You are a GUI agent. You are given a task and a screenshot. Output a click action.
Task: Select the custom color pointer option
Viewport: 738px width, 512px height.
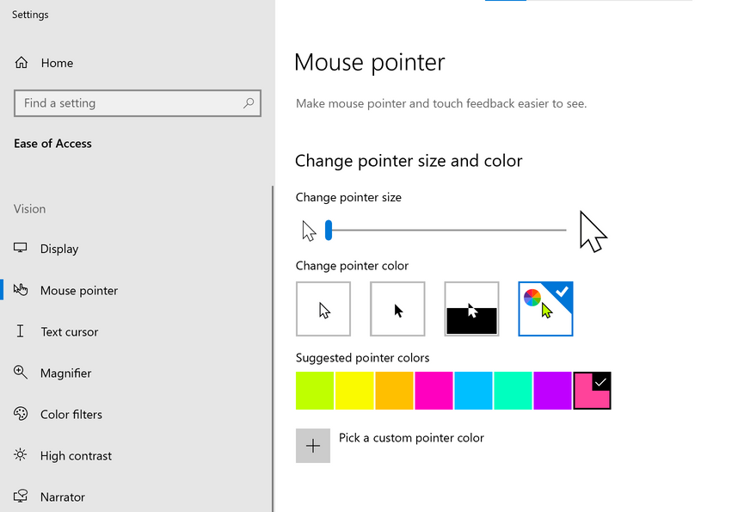tap(545, 309)
